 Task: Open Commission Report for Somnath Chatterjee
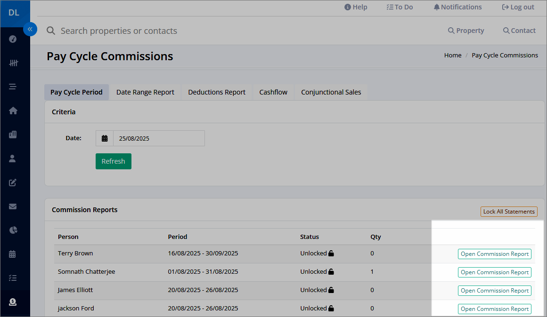pyautogui.click(x=494, y=272)
